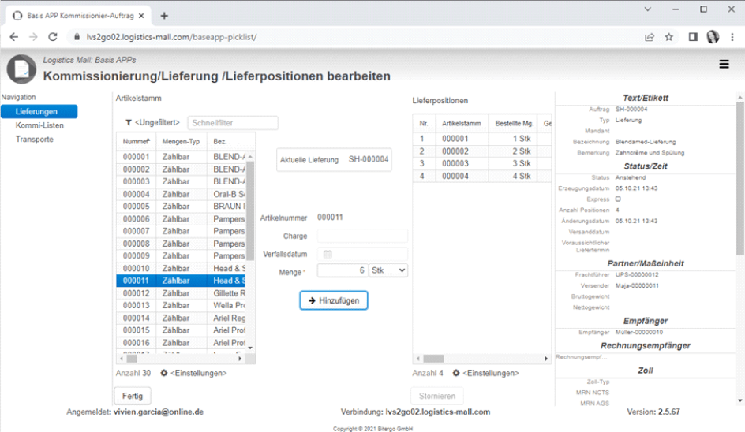Bookmark this page with star icon
The image size is (745, 432).
669,37
